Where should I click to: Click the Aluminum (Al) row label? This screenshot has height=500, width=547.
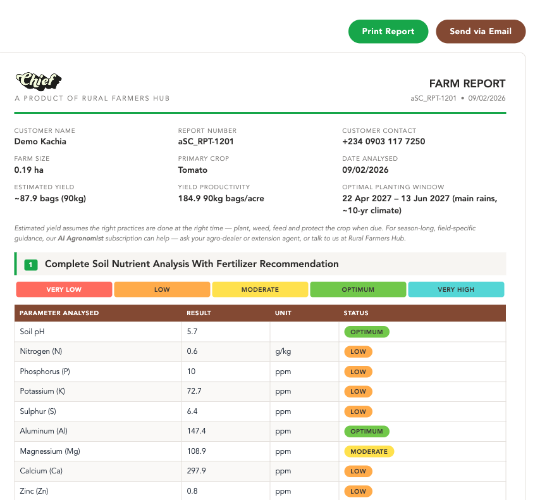pos(44,431)
